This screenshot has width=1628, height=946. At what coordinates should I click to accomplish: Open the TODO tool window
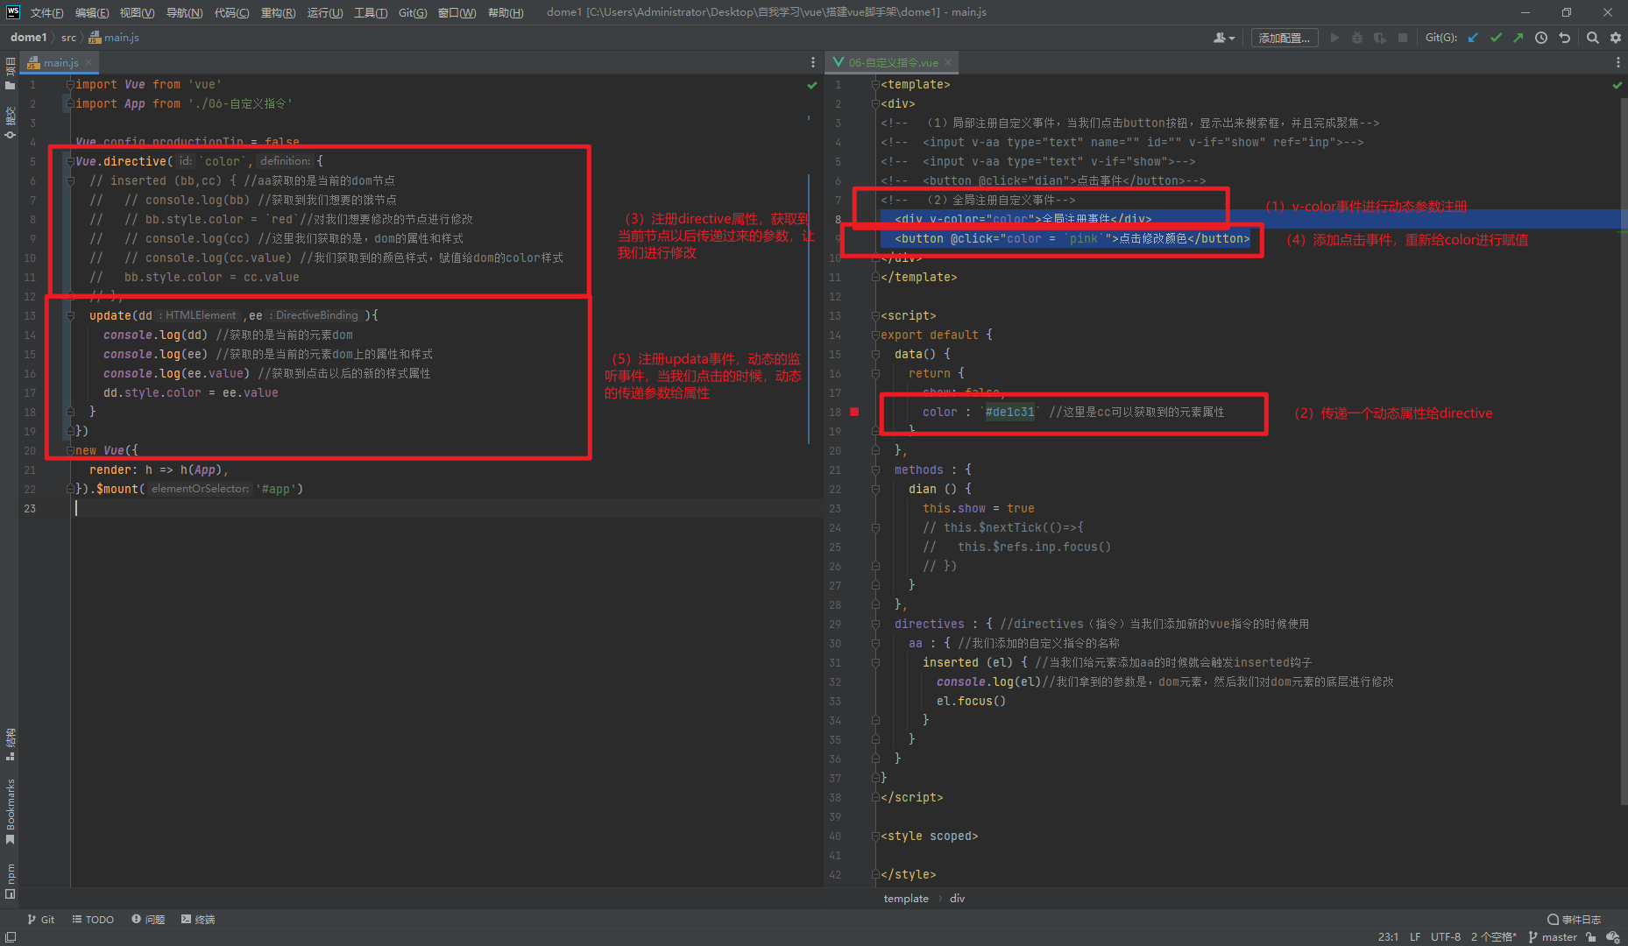(93, 920)
